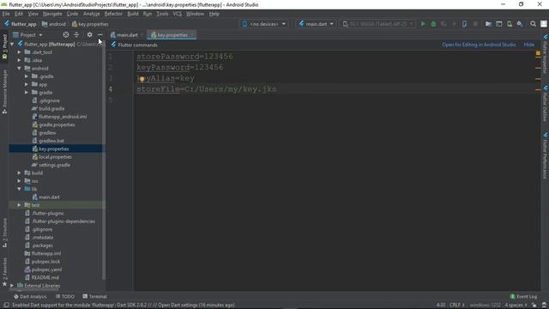Open the VCS menu
Image resolution: width=549 pixels, height=309 pixels.
[178, 14]
